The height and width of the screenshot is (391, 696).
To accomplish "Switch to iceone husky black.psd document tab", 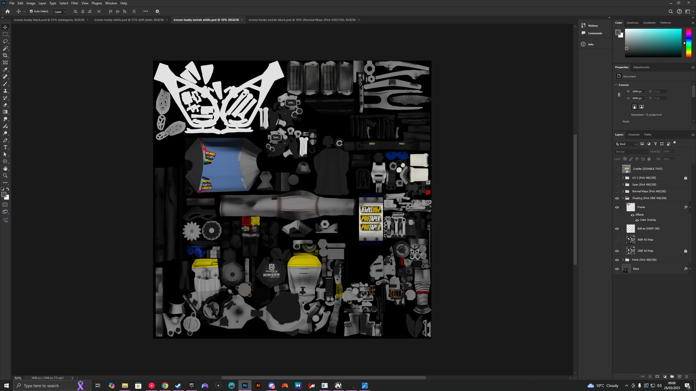I will click(x=49, y=20).
